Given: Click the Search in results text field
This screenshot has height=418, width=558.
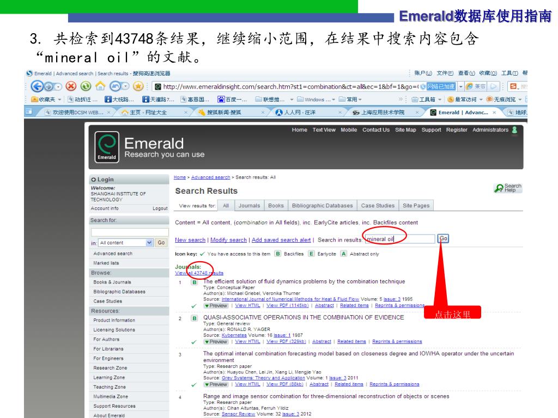Looking at the screenshot, I should pos(400,239).
